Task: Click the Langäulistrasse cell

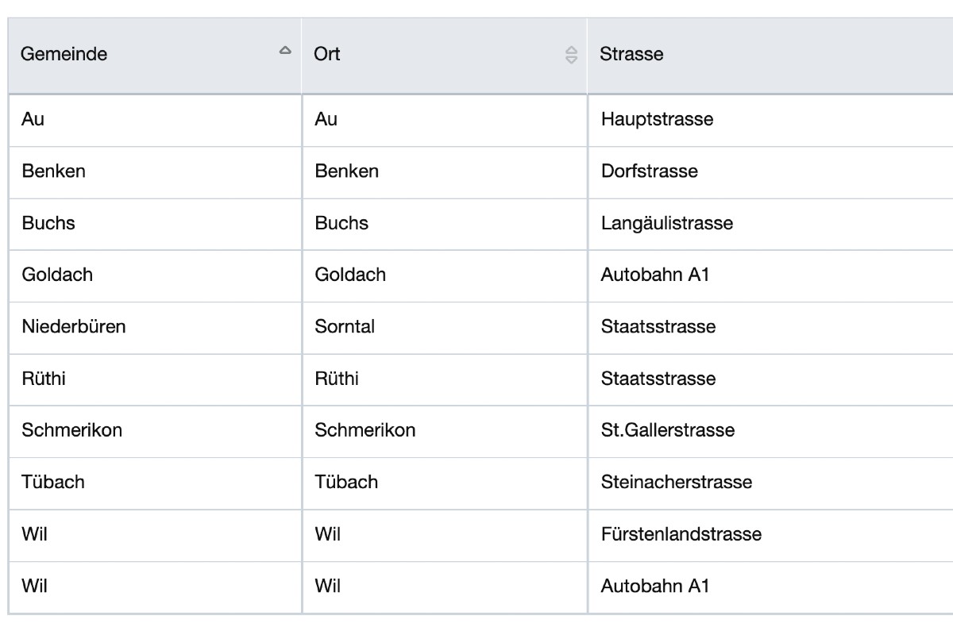Action: pyautogui.click(x=666, y=223)
